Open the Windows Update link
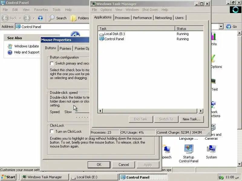Image resolution: width=242 pixels, height=181 pixels. [x=26, y=46]
